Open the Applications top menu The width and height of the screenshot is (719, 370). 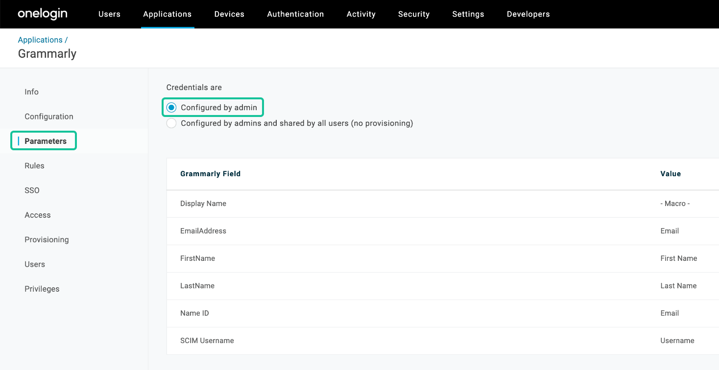(168, 14)
